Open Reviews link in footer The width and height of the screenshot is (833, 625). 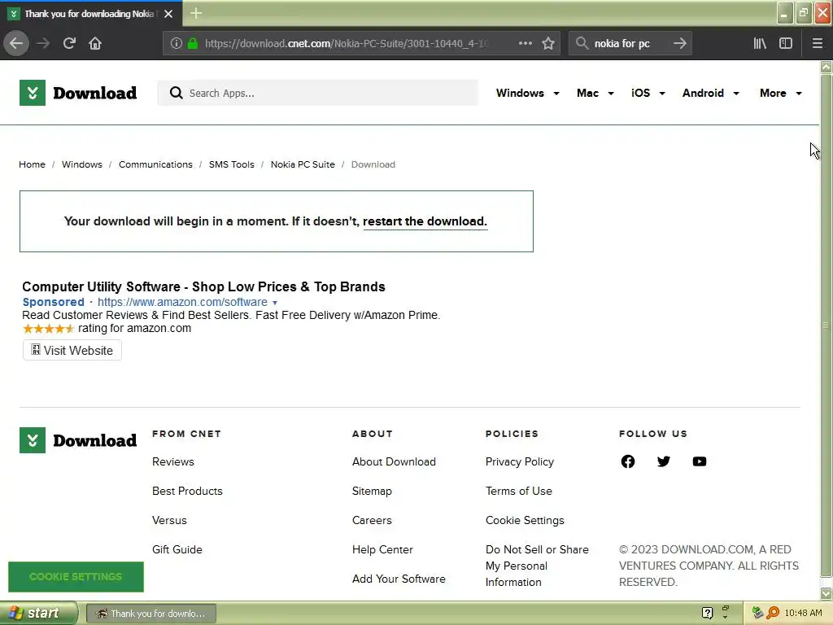(x=173, y=462)
